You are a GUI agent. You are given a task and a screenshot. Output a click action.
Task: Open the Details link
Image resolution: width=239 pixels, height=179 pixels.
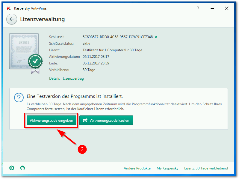point(55,78)
